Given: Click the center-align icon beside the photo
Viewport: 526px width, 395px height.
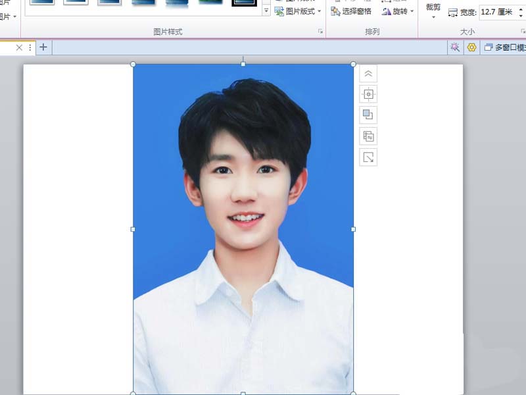Looking at the screenshot, I should (x=368, y=94).
